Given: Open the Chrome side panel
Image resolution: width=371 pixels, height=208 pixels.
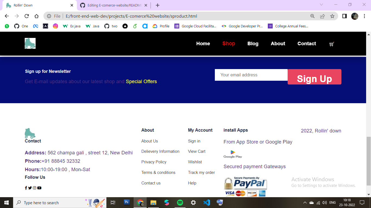Looking at the screenshot, I should [344, 16].
